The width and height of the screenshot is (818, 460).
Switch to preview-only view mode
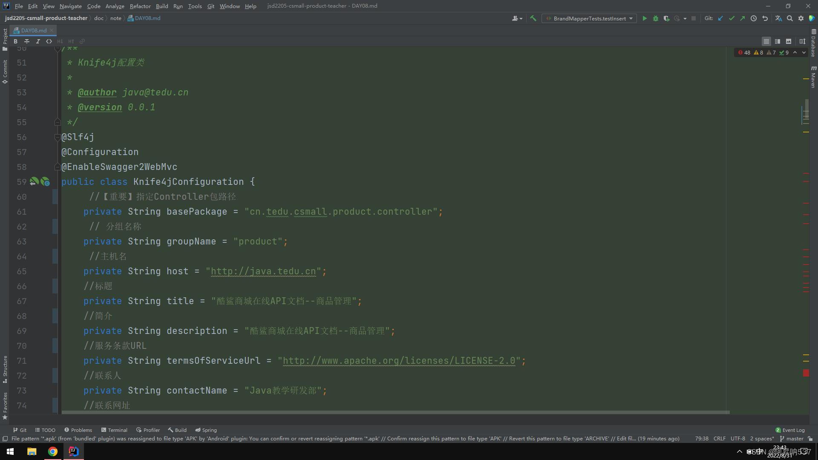click(x=789, y=41)
